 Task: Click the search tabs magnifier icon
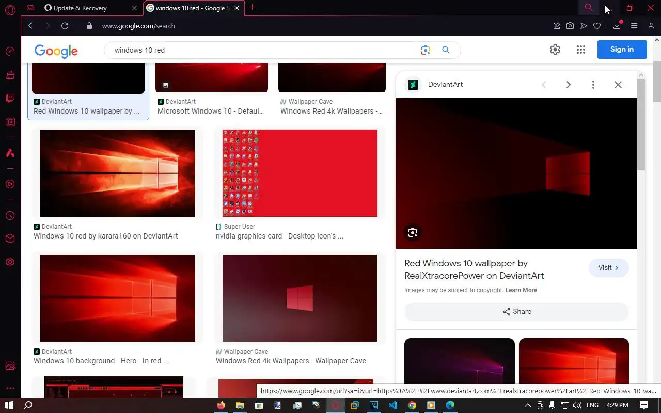click(588, 8)
